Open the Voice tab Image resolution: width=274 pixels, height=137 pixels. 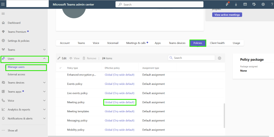96,43
